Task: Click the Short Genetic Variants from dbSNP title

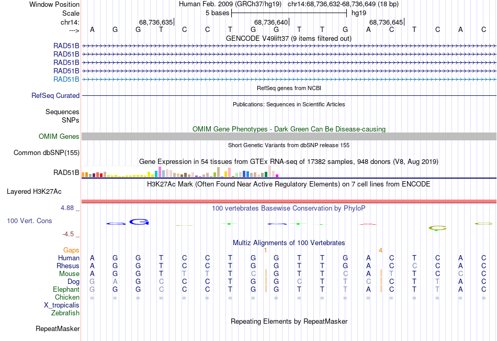Action: pyautogui.click(x=289, y=145)
